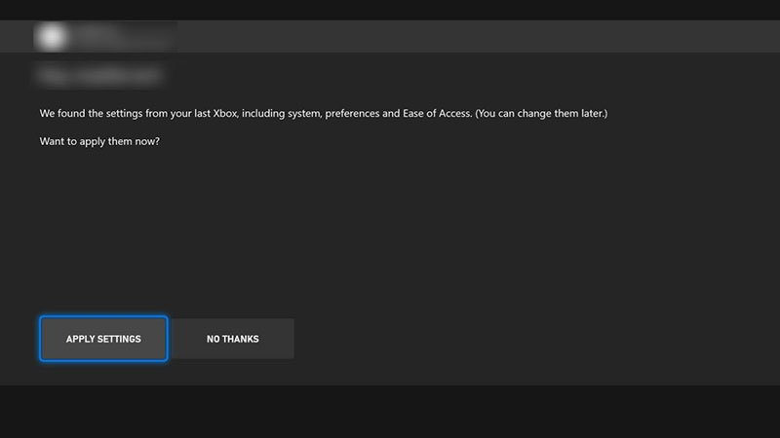Screen dimensions: 780x438
Task: Click the blurred page heading text
Action: point(97,74)
